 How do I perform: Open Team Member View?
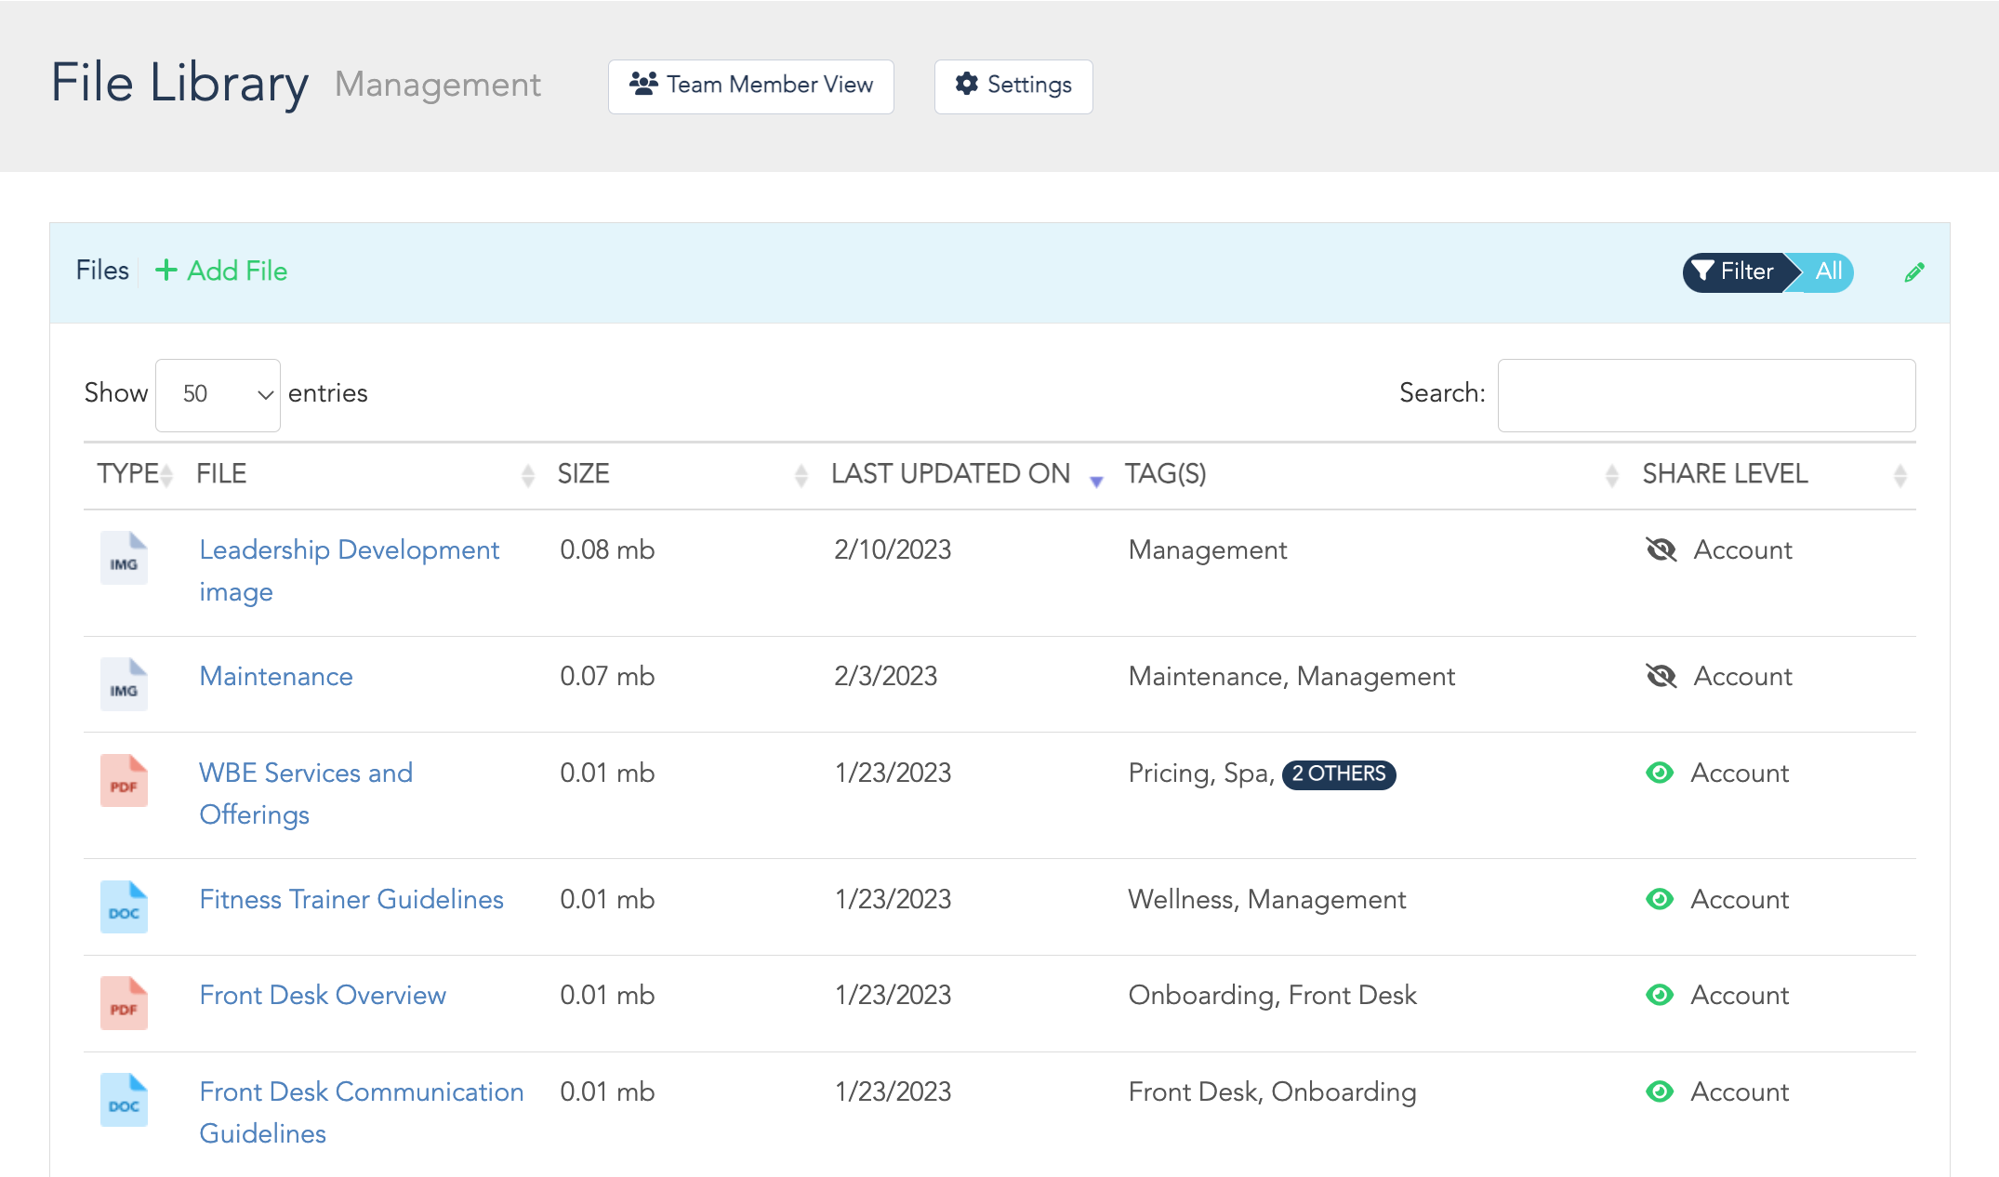click(751, 86)
